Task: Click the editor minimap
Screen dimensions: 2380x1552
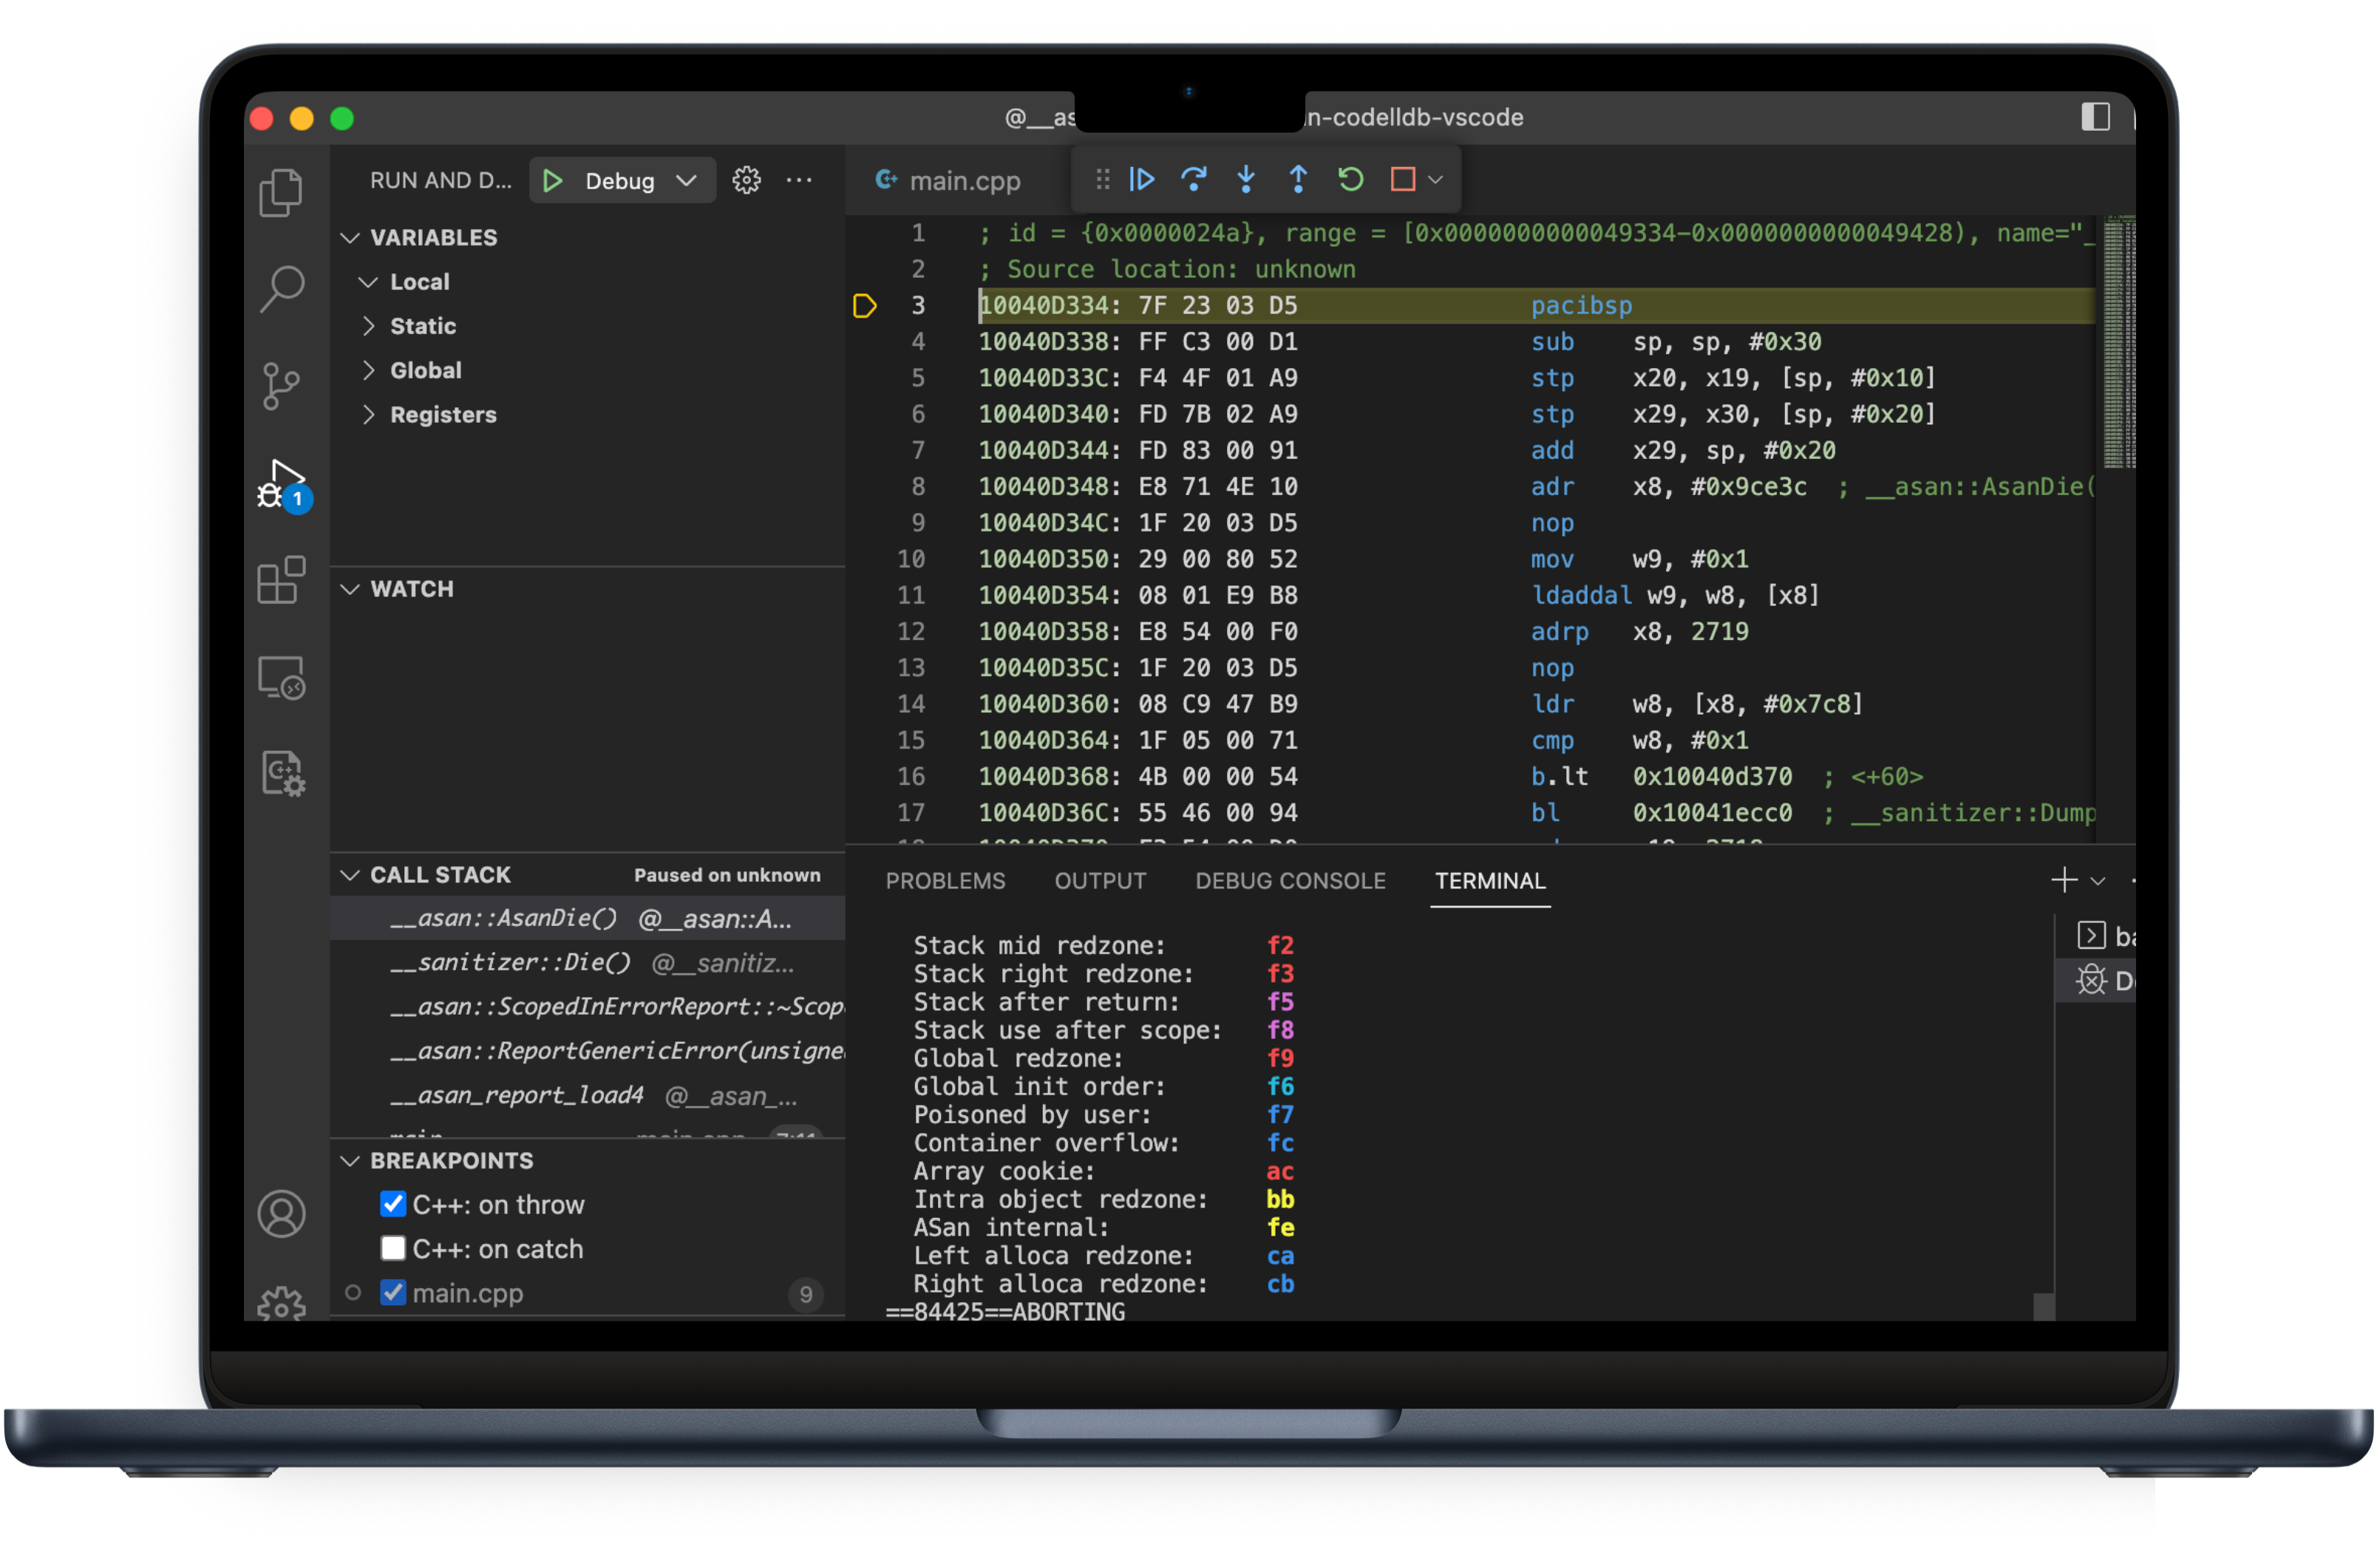Action: (x=2118, y=342)
